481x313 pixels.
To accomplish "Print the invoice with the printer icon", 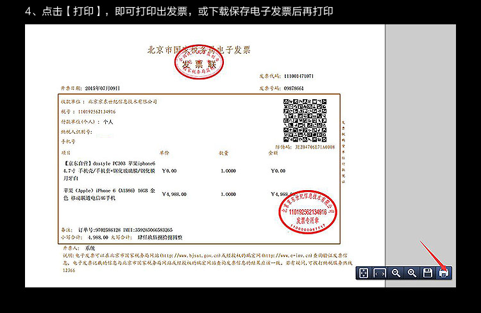I will click(444, 273).
